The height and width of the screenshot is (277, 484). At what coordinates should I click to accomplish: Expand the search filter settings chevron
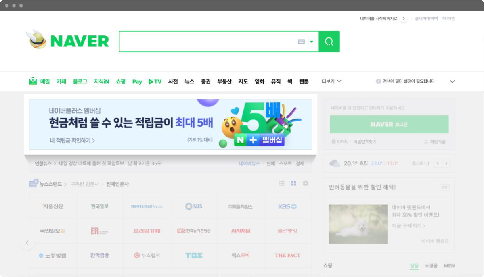tap(452, 81)
